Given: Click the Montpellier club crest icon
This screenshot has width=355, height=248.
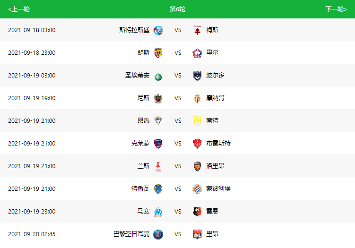Looking at the screenshot, I should point(197,188).
